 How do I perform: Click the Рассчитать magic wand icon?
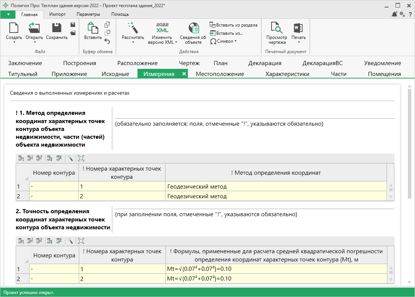coord(133,28)
